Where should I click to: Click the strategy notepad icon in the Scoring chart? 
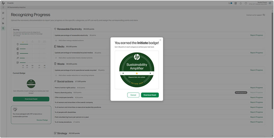18,62
